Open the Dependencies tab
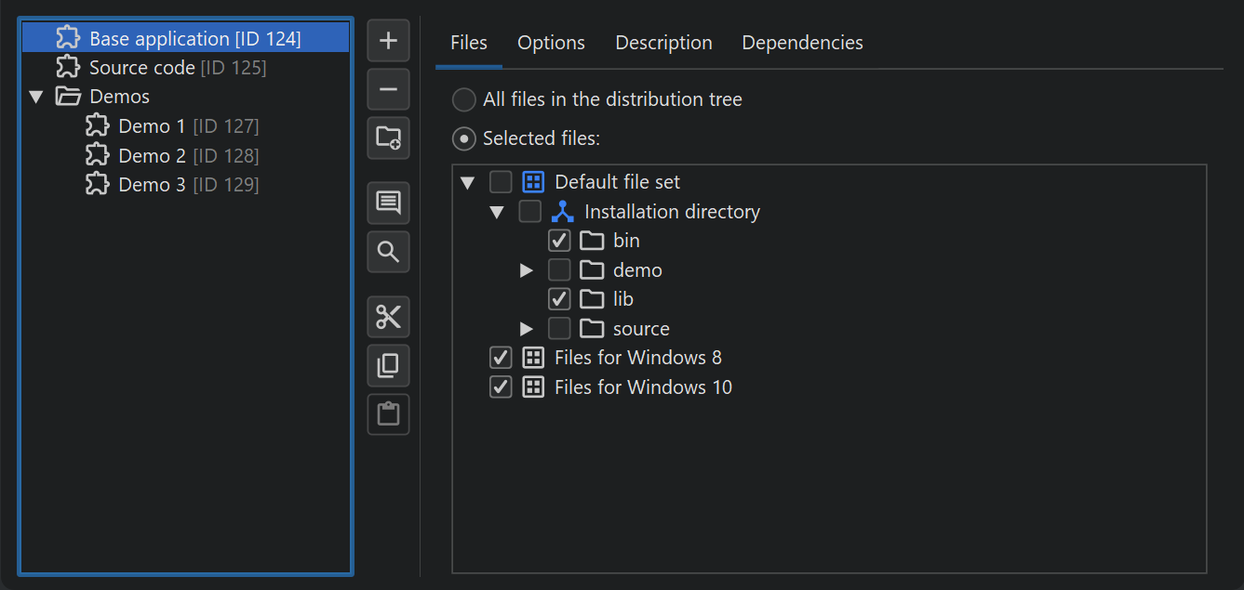The width and height of the screenshot is (1244, 590). point(802,43)
